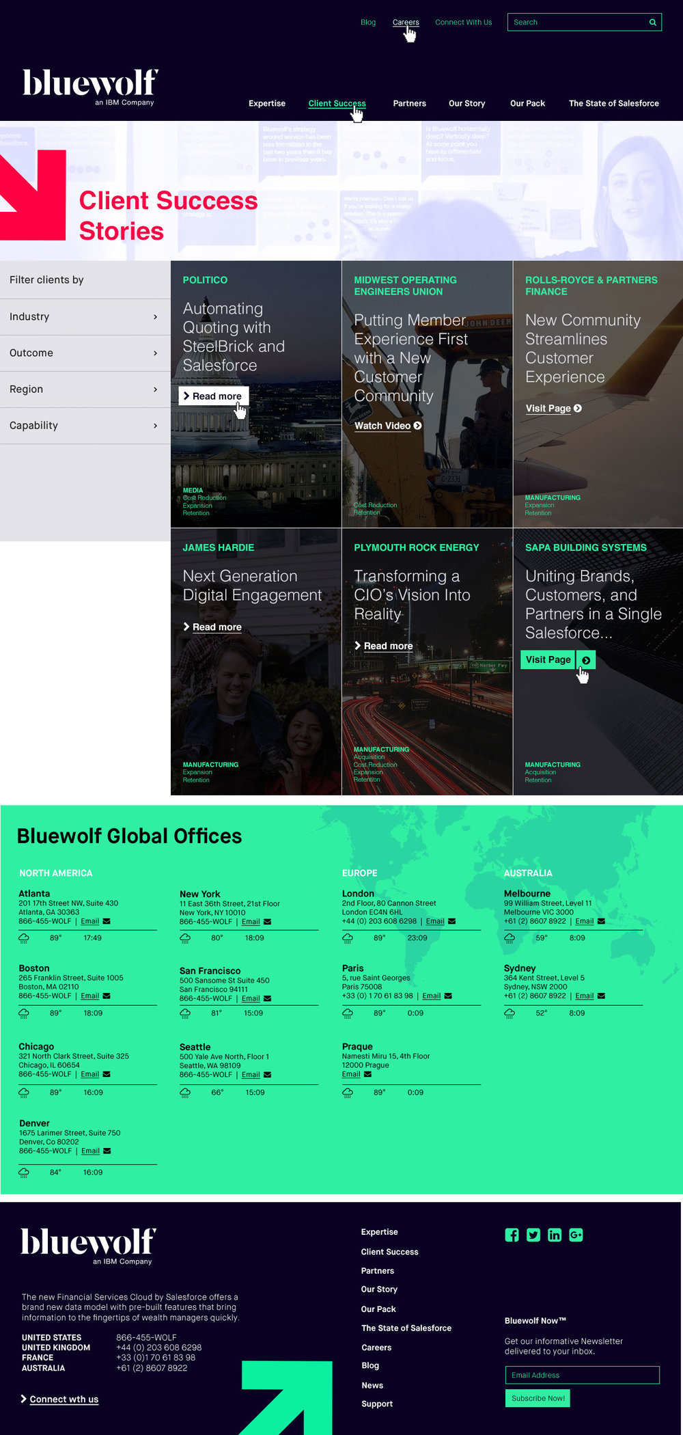Expand the Industry filter

point(85,317)
